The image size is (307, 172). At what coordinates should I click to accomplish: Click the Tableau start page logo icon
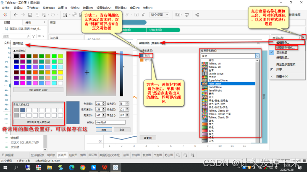tap(5, 15)
